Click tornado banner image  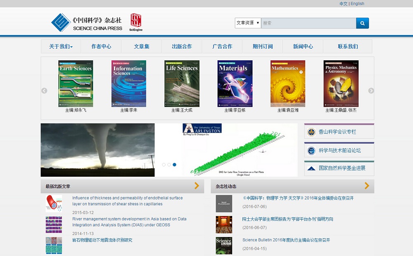point(98,150)
